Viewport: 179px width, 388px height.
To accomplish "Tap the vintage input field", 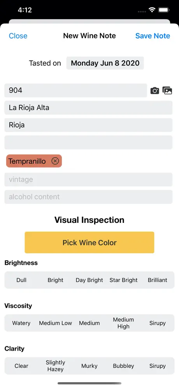I will pyautogui.click(x=88, y=180).
